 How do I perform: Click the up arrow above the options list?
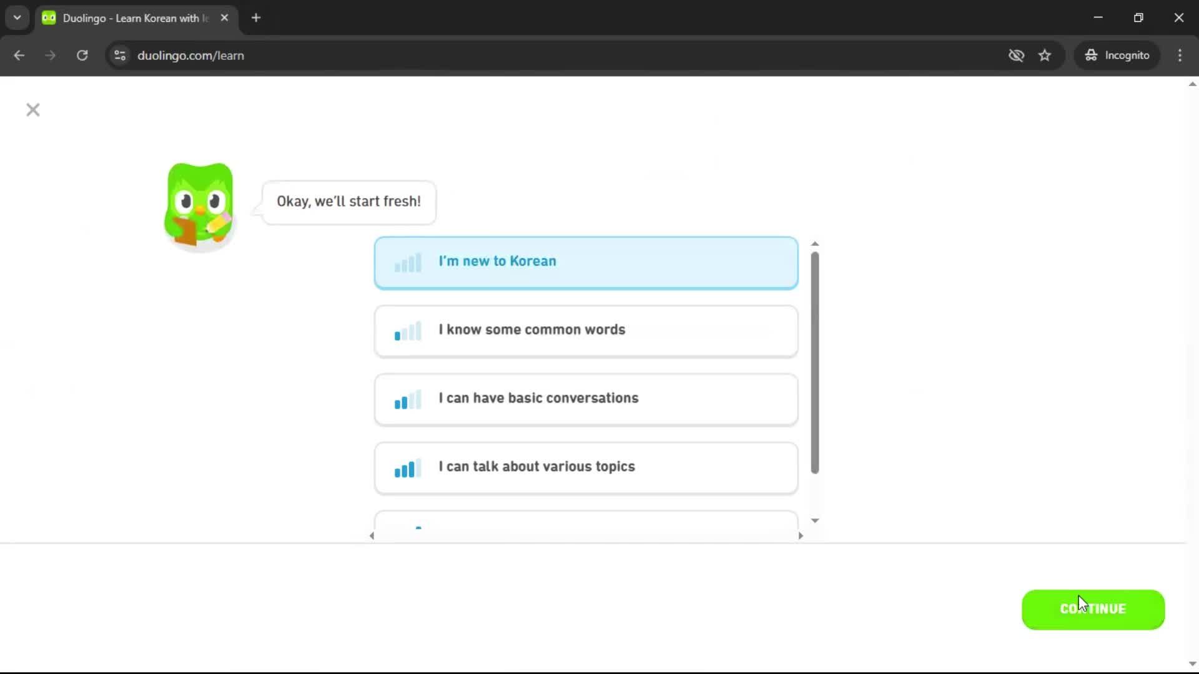815,243
